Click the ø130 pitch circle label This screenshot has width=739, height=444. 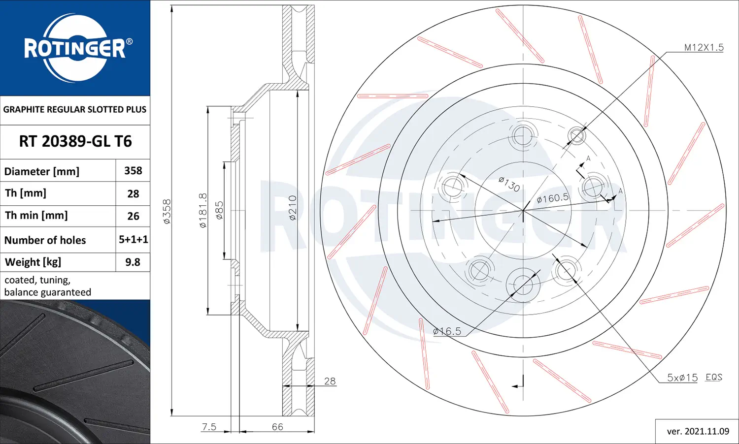509,185
